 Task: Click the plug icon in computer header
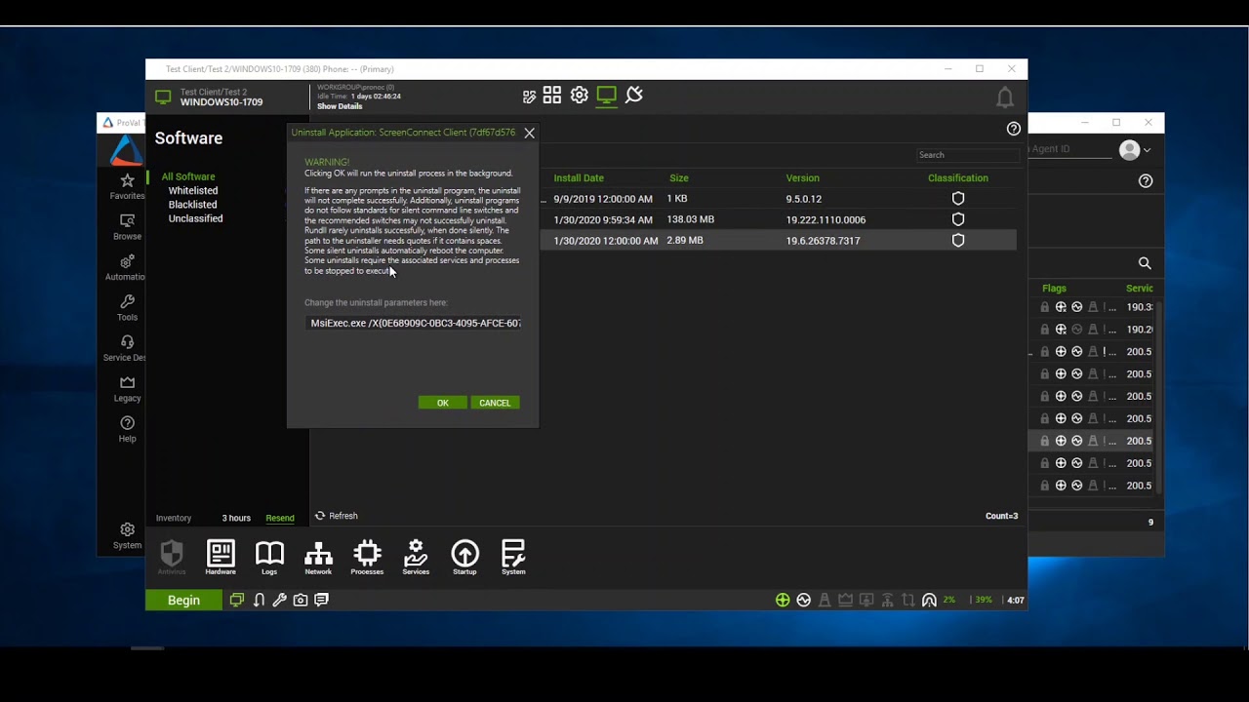(x=634, y=95)
